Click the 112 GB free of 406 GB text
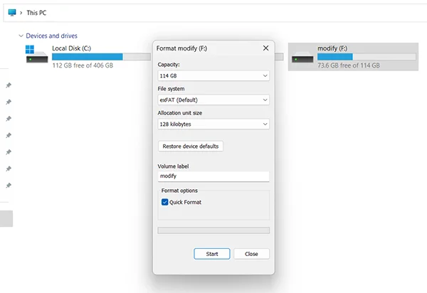The height and width of the screenshot is (293, 427). pos(83,65)
